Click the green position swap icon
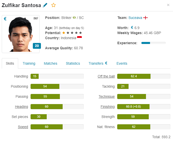 click(x=74, y=18)
